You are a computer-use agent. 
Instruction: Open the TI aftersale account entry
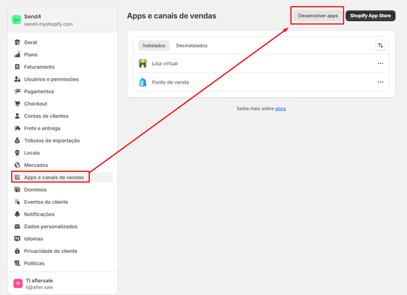pos(62,284)
